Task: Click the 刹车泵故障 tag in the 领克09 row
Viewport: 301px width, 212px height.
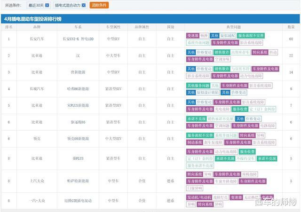Action: click(x=213, y=142)
